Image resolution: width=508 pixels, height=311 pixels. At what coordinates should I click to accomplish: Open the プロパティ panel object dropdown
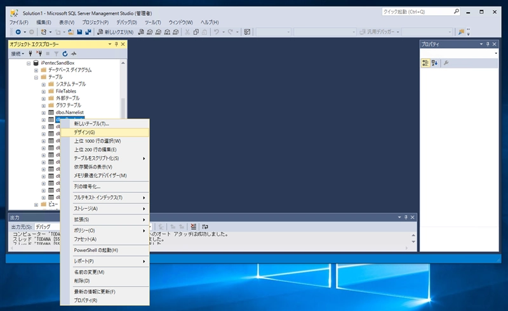[496, 53]
